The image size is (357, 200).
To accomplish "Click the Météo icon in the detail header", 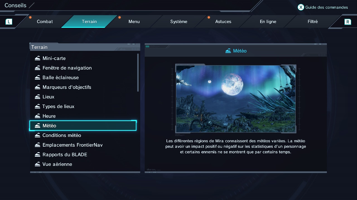I will tap(228, 51).
